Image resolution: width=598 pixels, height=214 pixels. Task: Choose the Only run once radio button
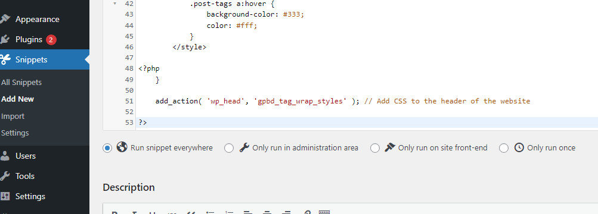pos(504,148)
